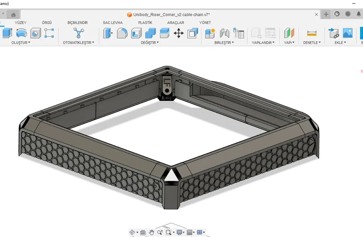Click the Grid and Snaps icon

189,232
